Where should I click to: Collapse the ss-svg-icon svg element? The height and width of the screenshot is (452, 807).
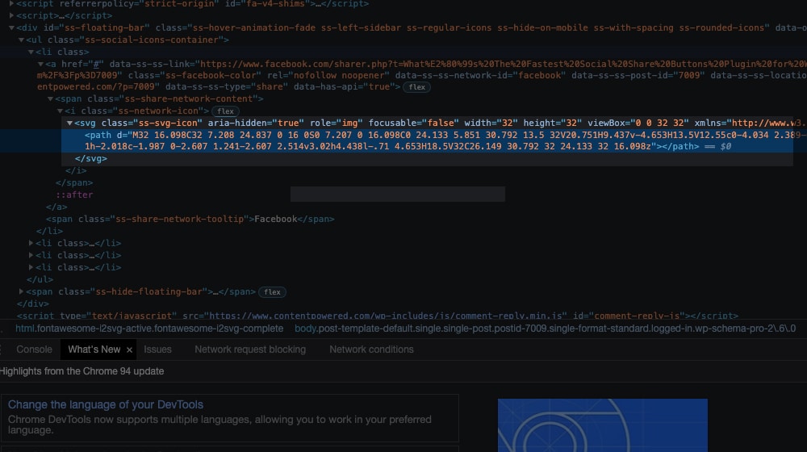point(69,123)
